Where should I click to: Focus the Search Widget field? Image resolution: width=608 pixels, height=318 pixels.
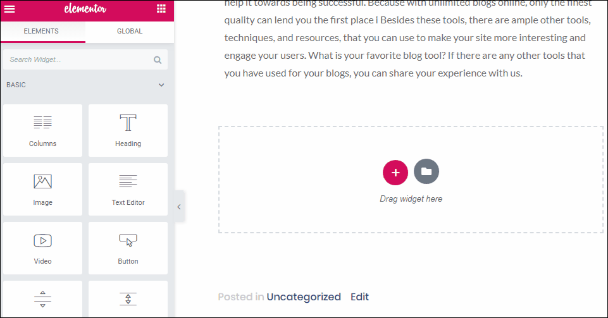pos(85,59)
